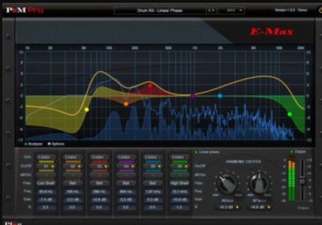Toggle band 4 purple on/off button
The width and height of the screenshot is (322, 225).
[126, 166]
